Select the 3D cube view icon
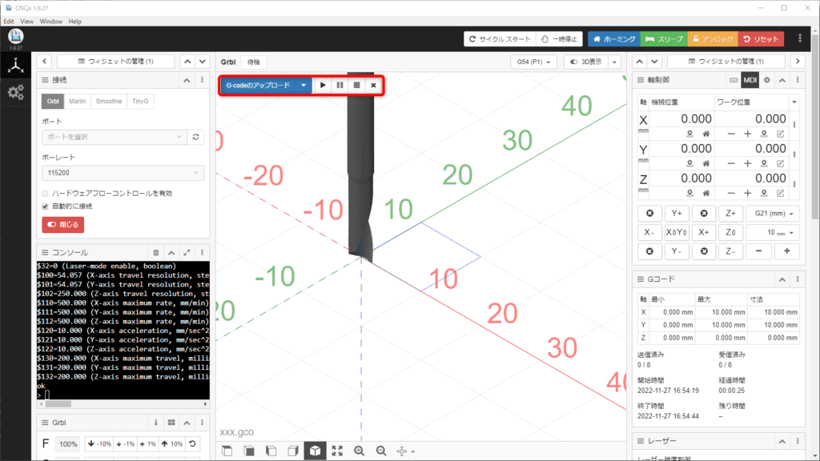The height and width of the screenshot is (461, 820). 315,451
